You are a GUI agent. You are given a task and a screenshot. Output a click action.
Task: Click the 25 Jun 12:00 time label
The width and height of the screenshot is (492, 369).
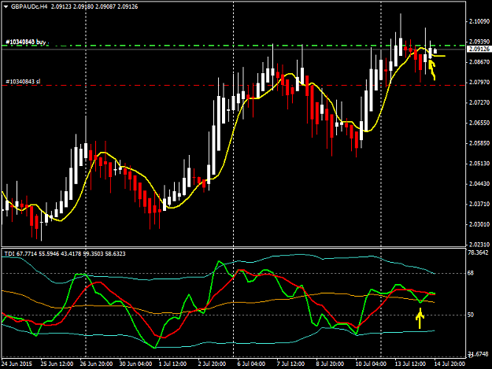[x=57, y=363]
